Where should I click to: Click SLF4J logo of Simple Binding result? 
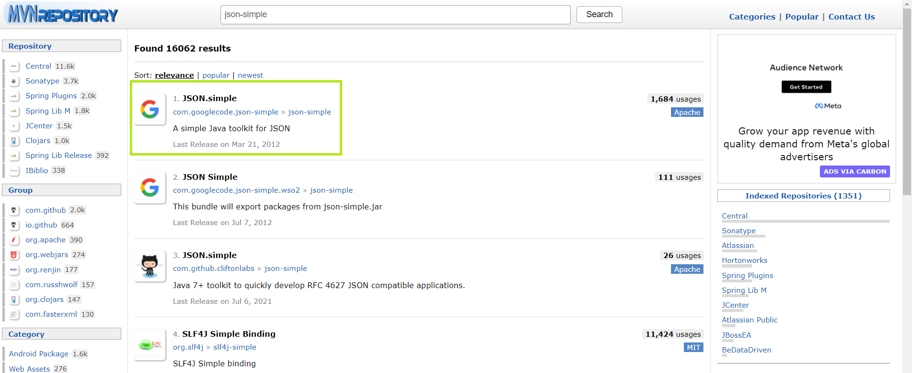150,344
